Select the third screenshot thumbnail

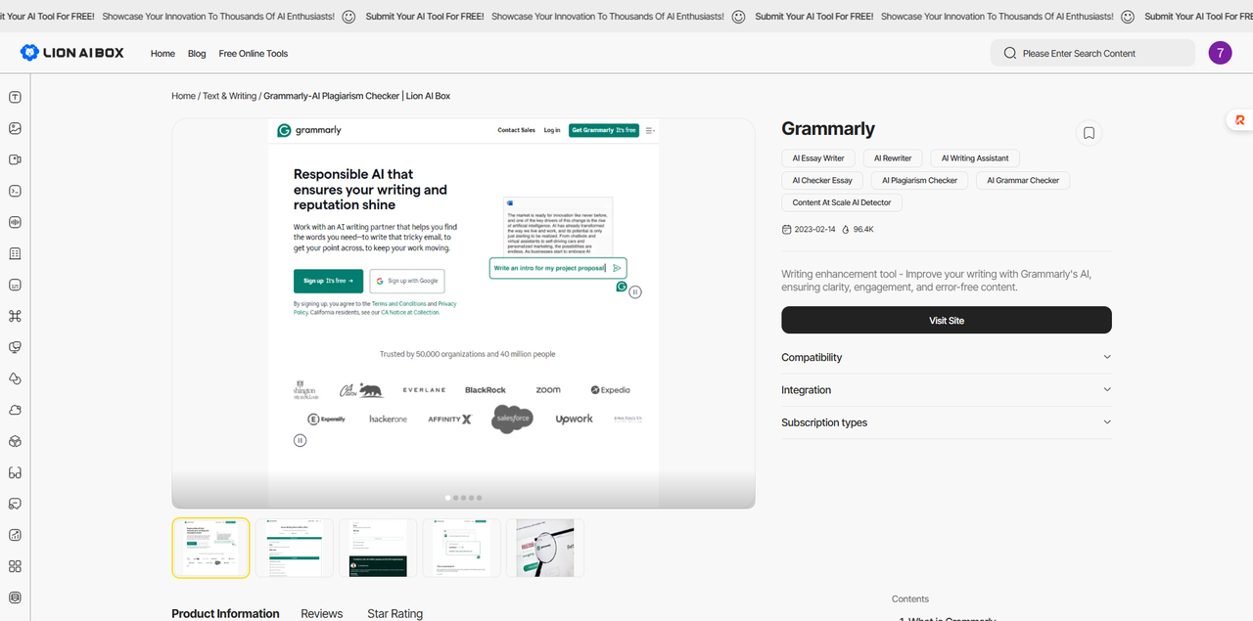coord(378,549)
